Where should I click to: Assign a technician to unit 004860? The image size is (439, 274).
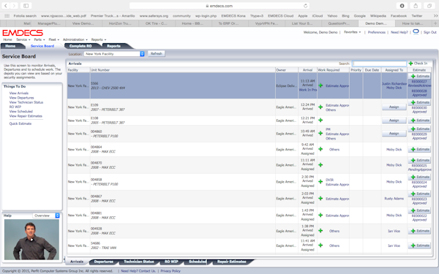(x=394, y=134)
